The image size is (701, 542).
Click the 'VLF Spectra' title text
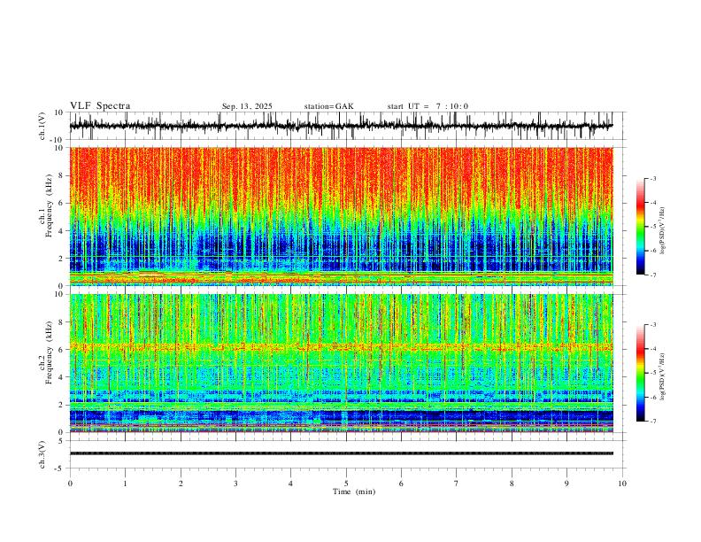tap(100, 106)
